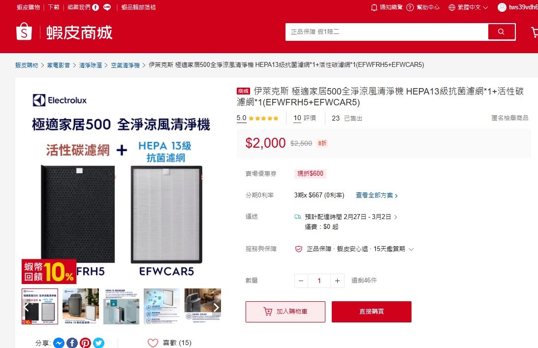Show next thumbnails with right arrow
This screenshot has height=348, width=538.
coord(216,307)
